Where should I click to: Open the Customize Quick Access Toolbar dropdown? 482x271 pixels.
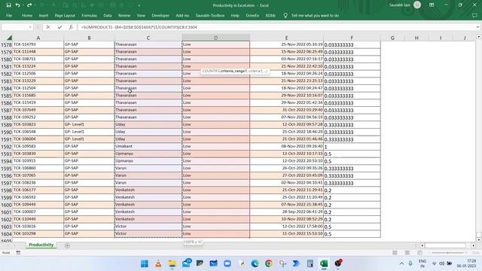pos(139,5)
